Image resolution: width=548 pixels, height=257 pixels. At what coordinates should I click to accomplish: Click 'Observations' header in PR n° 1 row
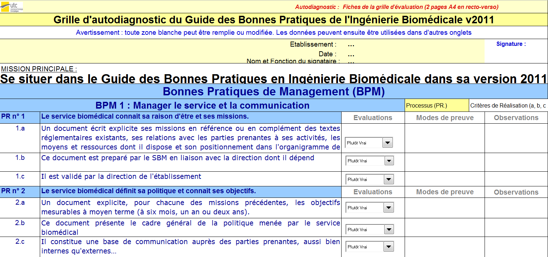(x=516, y=118)
